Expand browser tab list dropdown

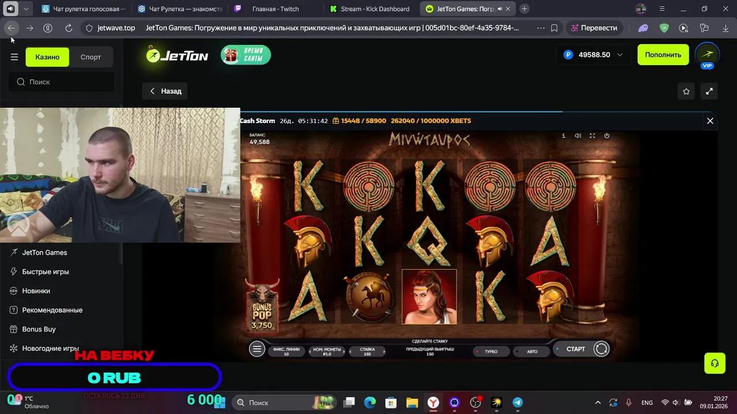(x=26, y=9)
